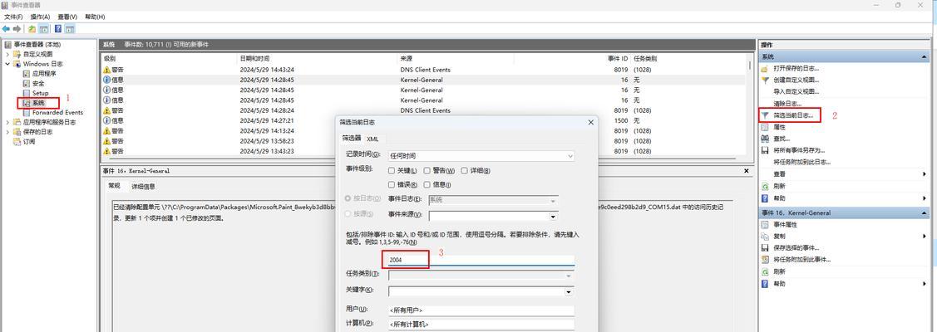
Task: Click the 打开保存的日志 folder icon
Action: [765, 69]
